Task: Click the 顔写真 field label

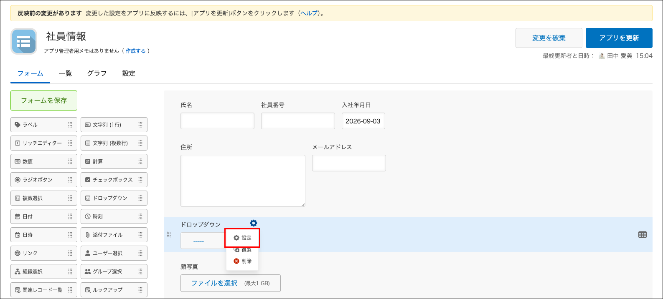Action: click(x=189, y=266)
